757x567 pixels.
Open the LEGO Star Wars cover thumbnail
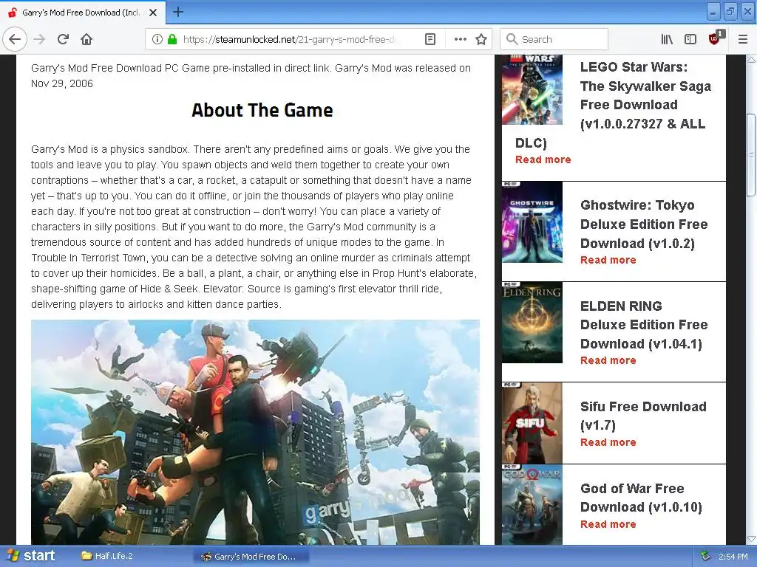pyautogui.click(x=532, y=89)
